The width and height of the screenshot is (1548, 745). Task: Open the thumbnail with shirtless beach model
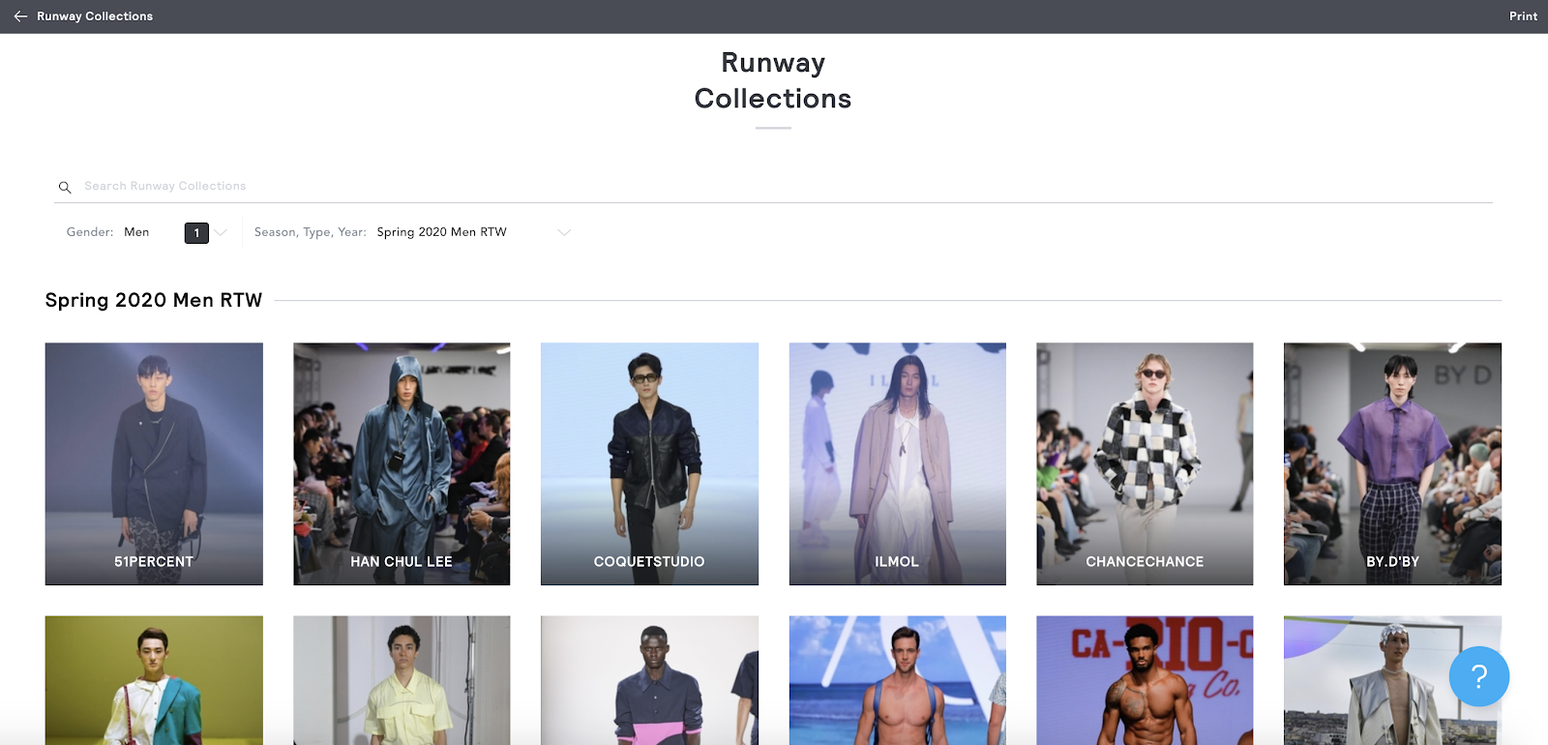click(897, 680)
